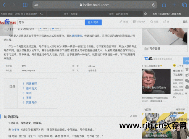Click the 编辑 pencil in header
The height and width of the screenshot is (139, 189).
(124, 22)
